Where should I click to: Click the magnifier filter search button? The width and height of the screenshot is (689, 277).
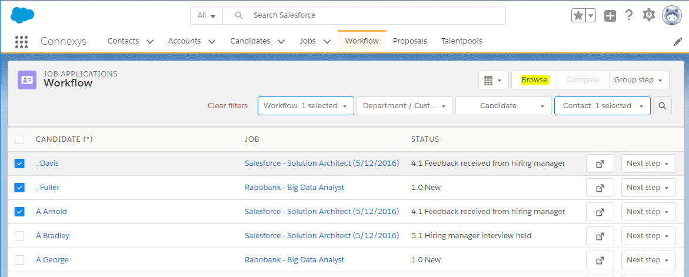tap(662, 106)
